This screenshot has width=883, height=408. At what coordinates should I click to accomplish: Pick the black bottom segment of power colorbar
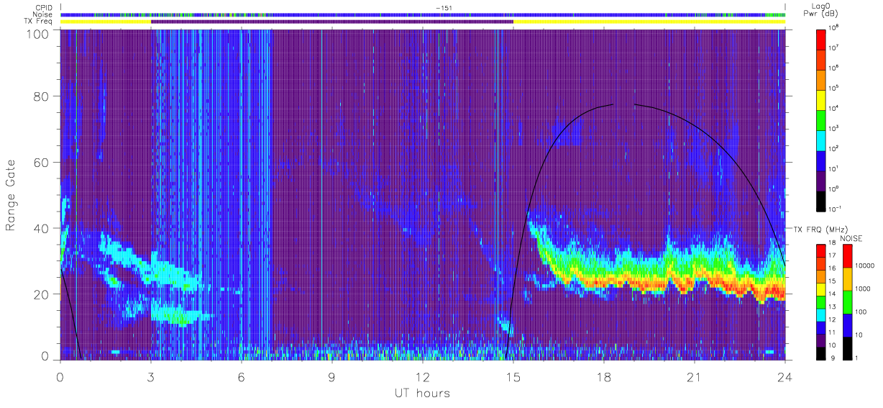(x=823, y=200)
